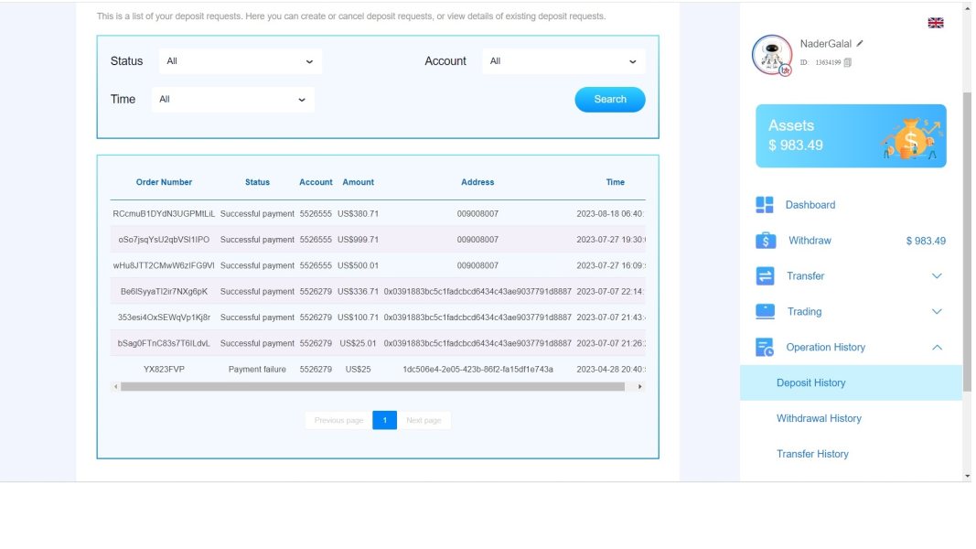The image size is (976, 549).
Task: Click the money bag illustration in Assets card
Action: pos(911,139)
